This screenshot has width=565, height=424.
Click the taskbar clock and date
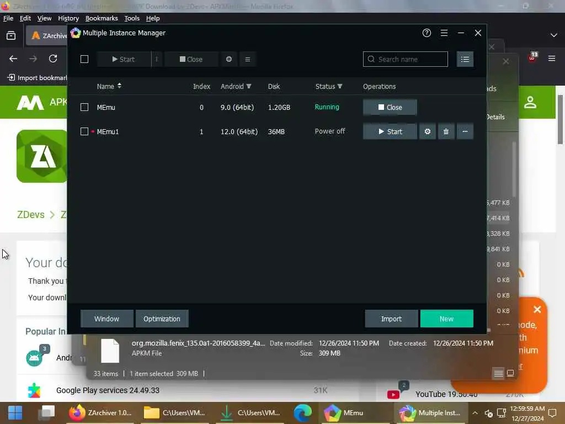tap(527, 414)
